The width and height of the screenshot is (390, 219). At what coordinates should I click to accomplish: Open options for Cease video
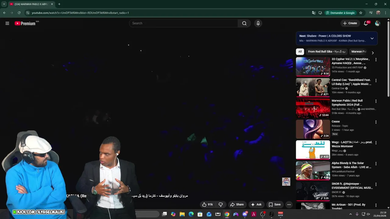coord(376,122)
